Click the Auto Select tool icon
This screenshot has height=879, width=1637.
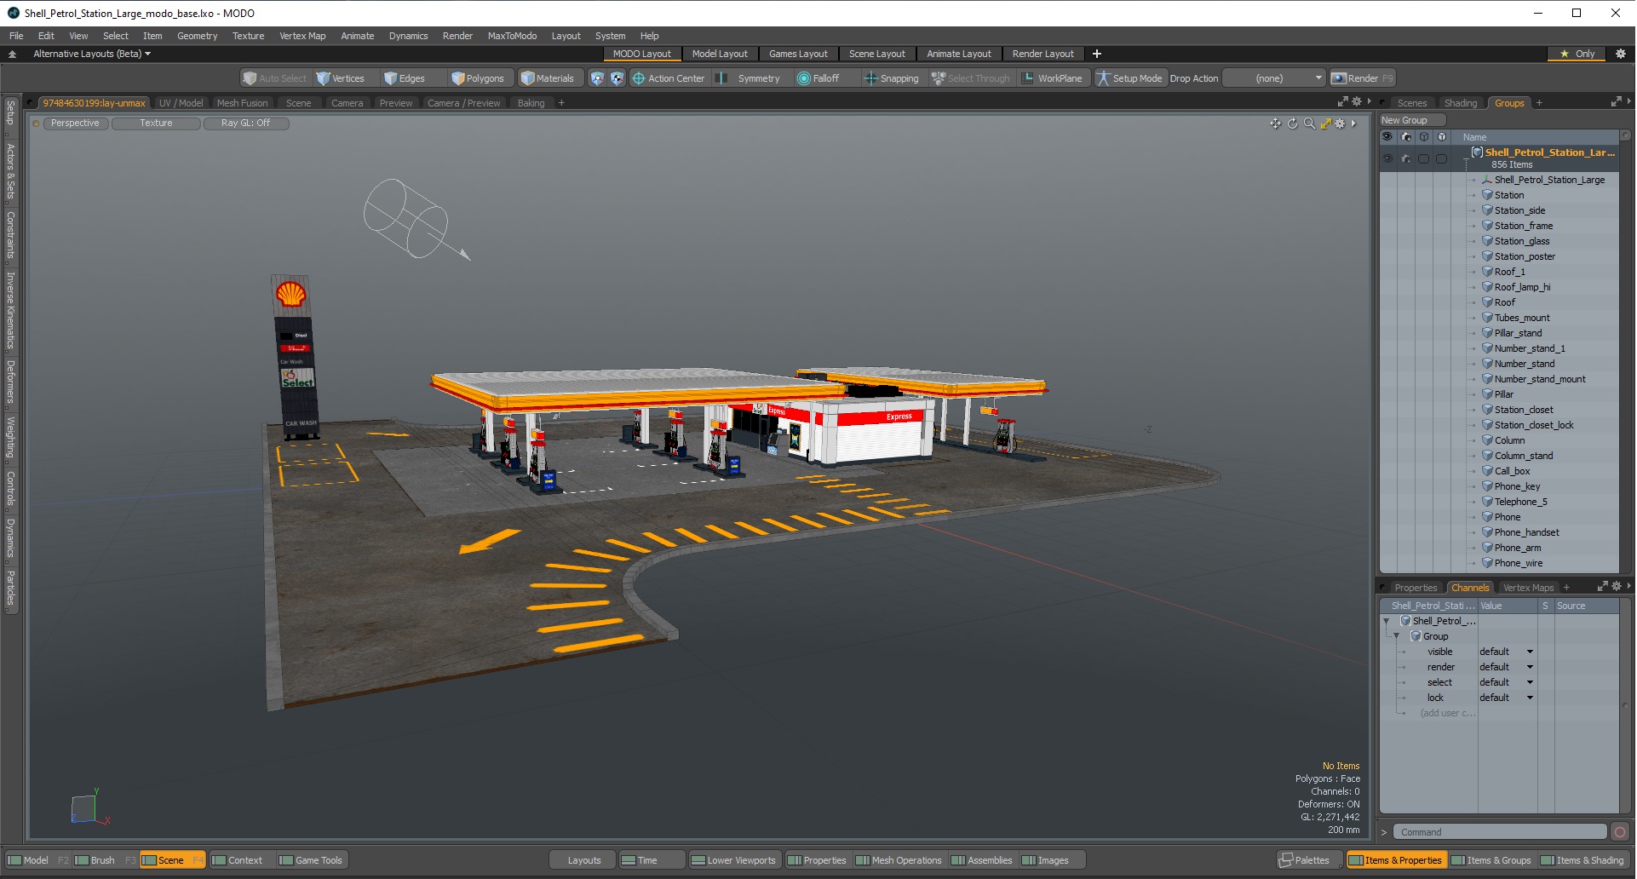(x=250, y=78)
